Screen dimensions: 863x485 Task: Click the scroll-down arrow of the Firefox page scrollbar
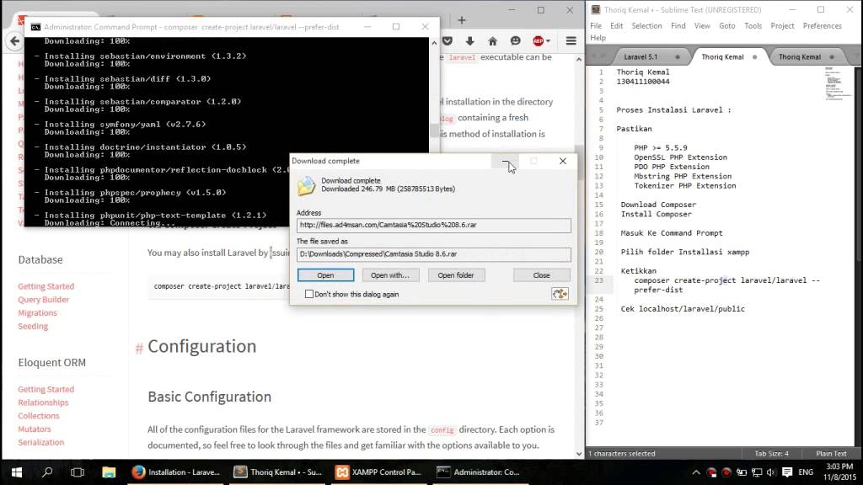click(579, 454)
